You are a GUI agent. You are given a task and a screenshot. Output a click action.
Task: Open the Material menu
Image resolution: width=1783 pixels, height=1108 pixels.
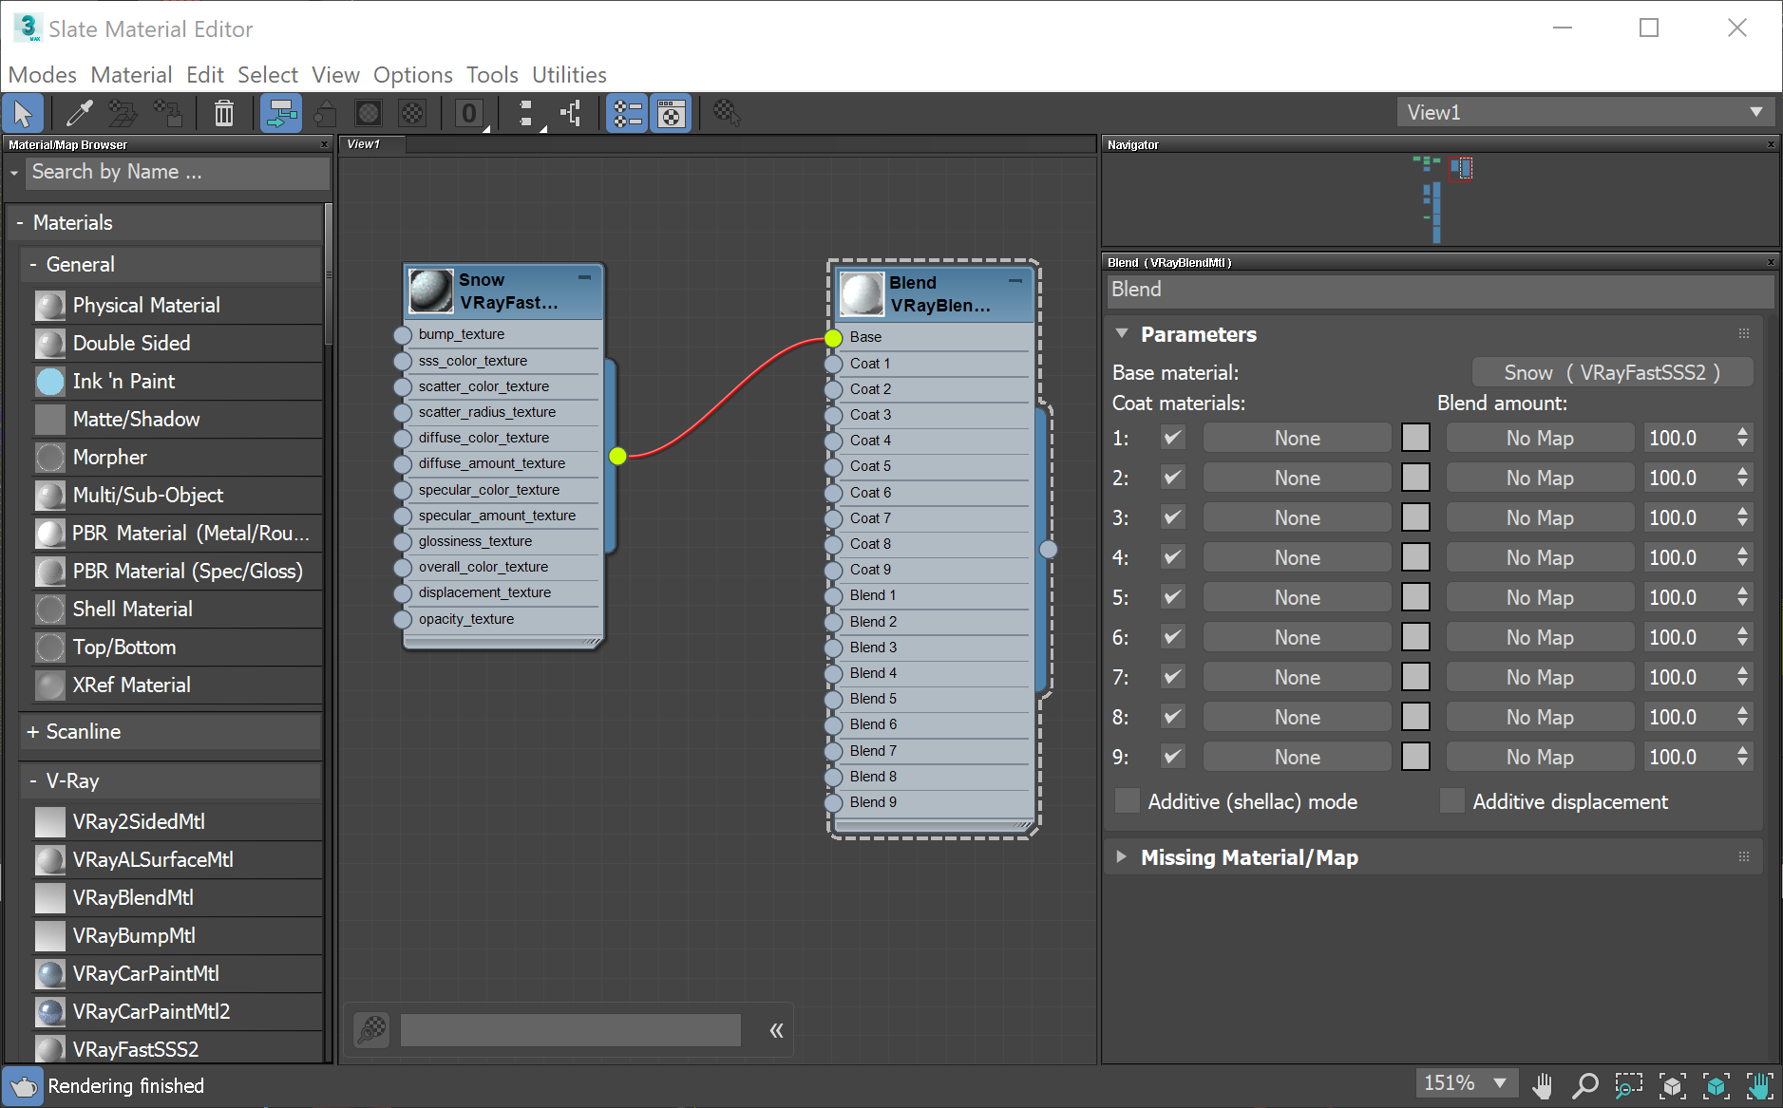coord(132,75)
